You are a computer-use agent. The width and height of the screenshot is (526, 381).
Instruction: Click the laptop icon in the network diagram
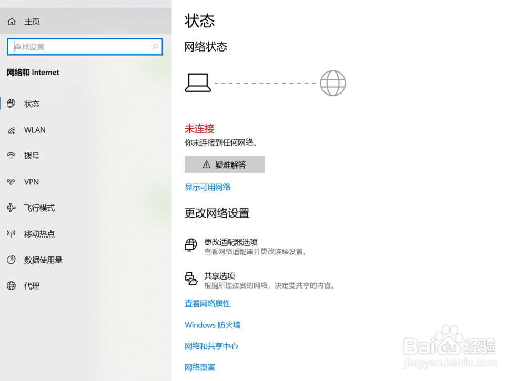(x=198, y=83)
